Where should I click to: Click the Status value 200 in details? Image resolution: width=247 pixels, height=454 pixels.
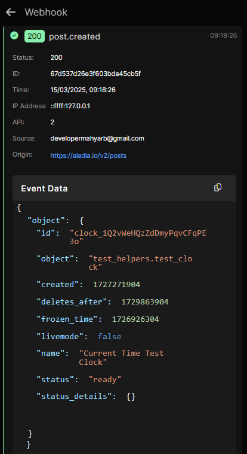56,57
